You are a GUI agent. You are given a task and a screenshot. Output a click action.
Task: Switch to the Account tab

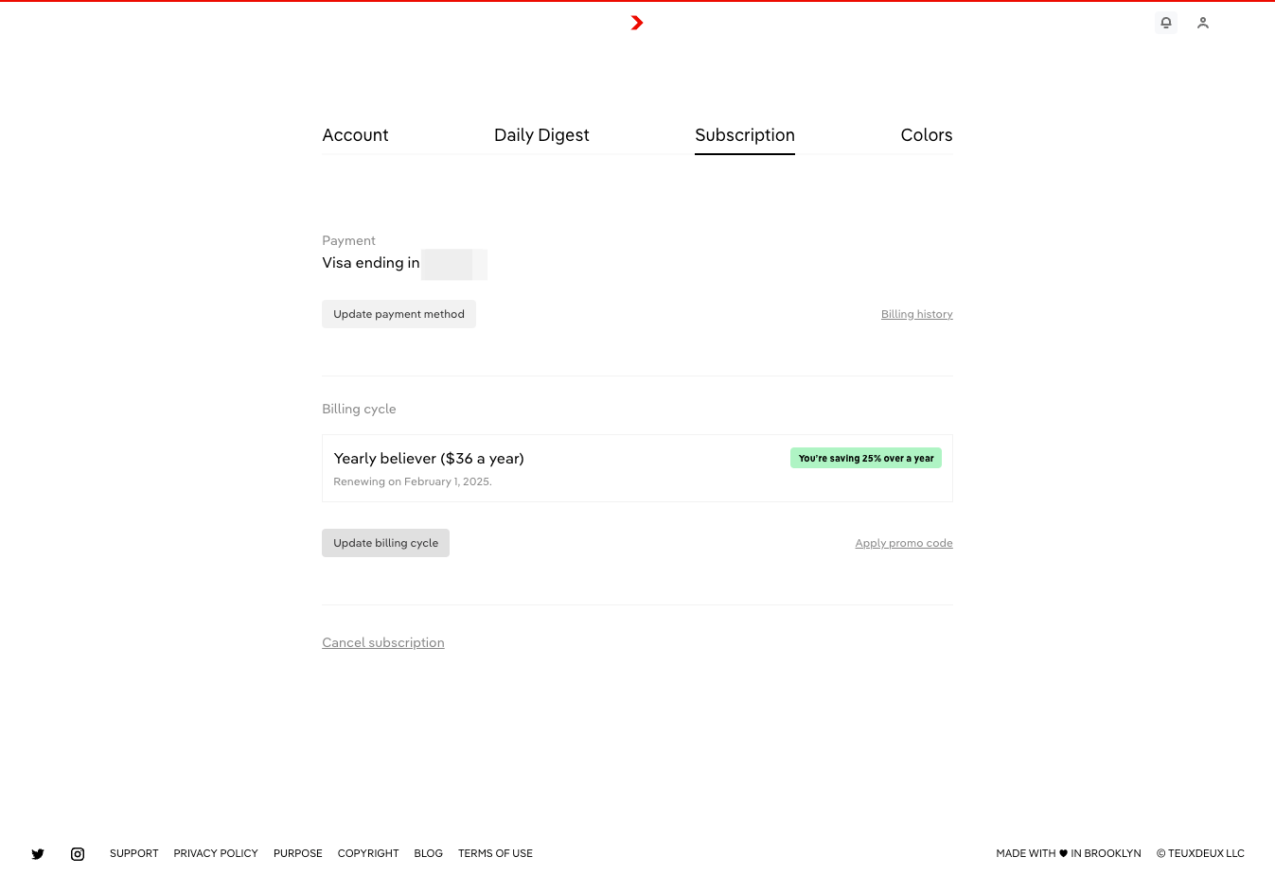coord(355,135)
